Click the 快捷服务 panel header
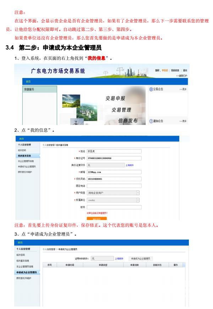The height and width of the screenshot is (309, 213). click(x=40, y=89)
